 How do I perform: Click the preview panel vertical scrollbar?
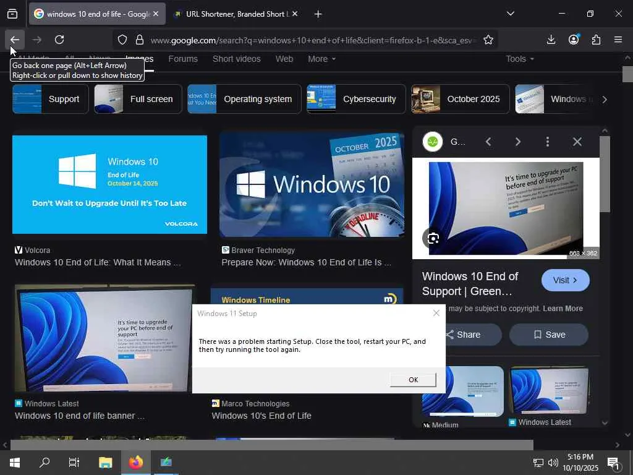(605, 174)
